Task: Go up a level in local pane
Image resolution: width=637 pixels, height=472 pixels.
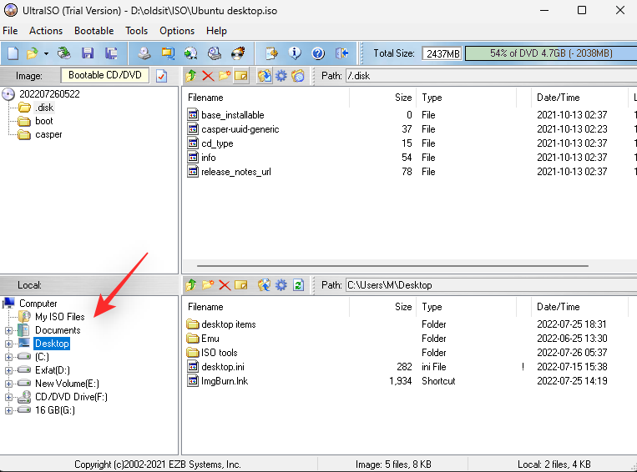Action: click(x=191, y=285)
